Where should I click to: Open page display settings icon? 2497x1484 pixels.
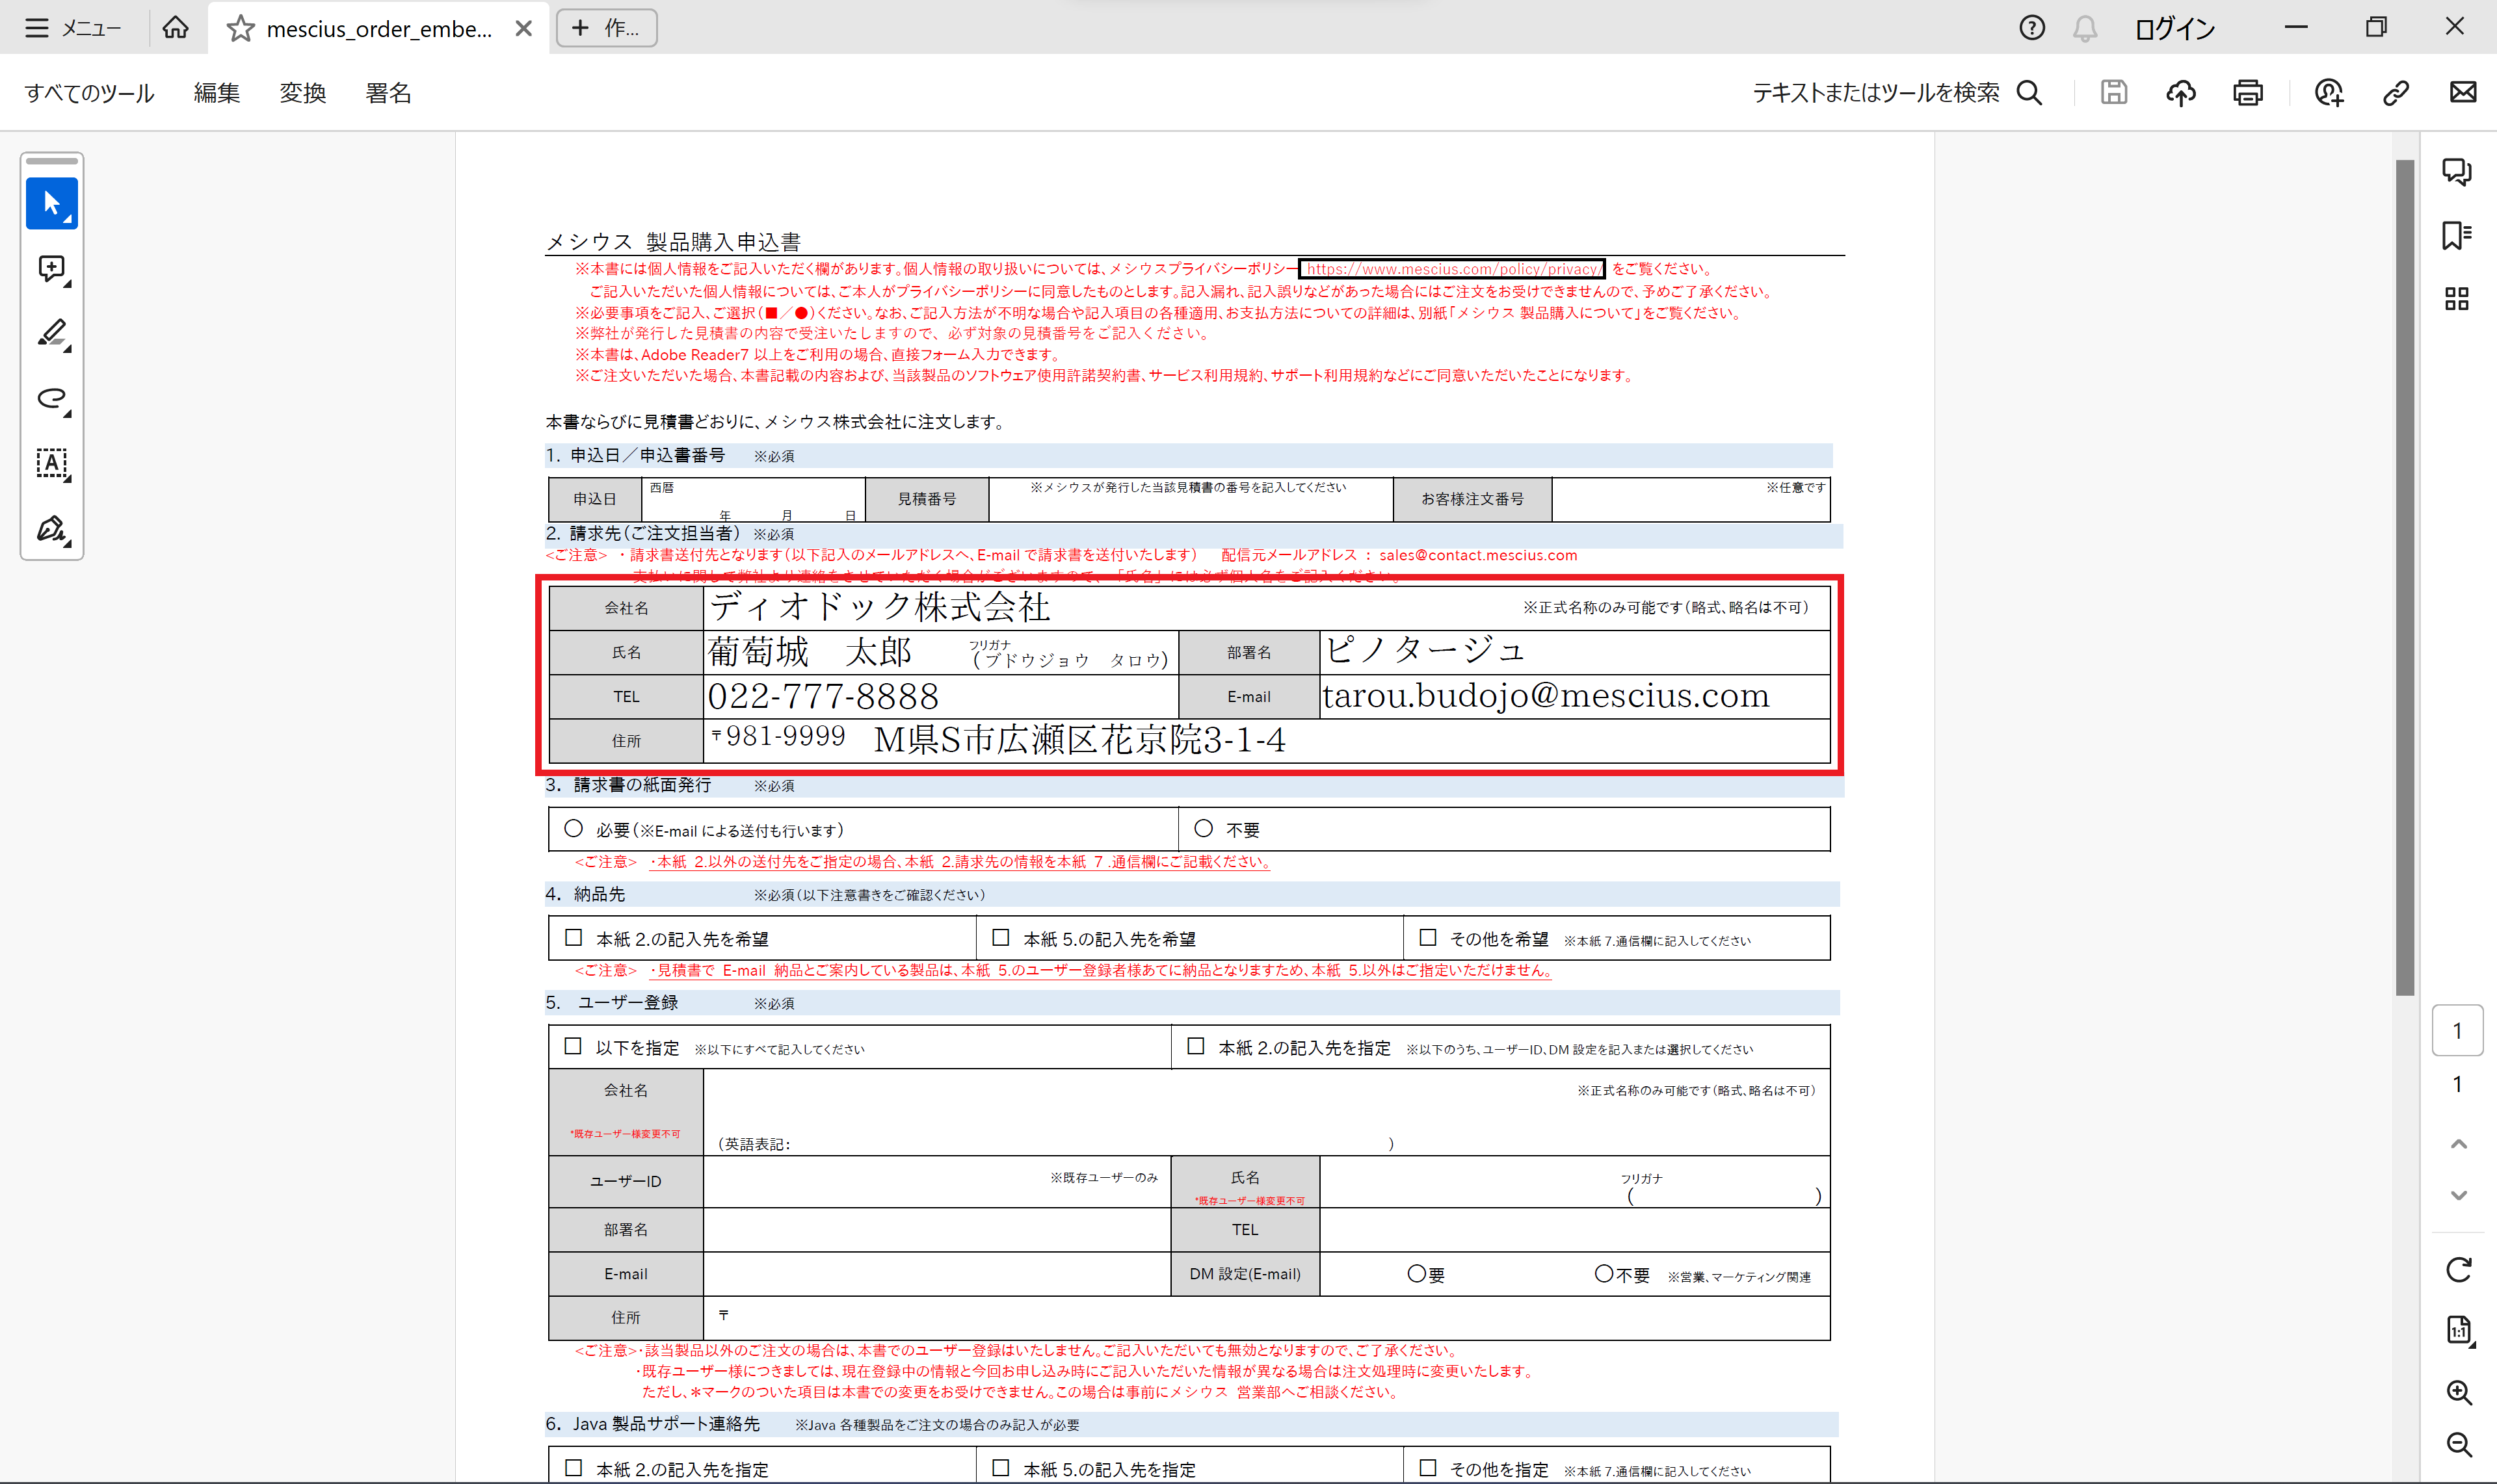tap(2459, 1330)
